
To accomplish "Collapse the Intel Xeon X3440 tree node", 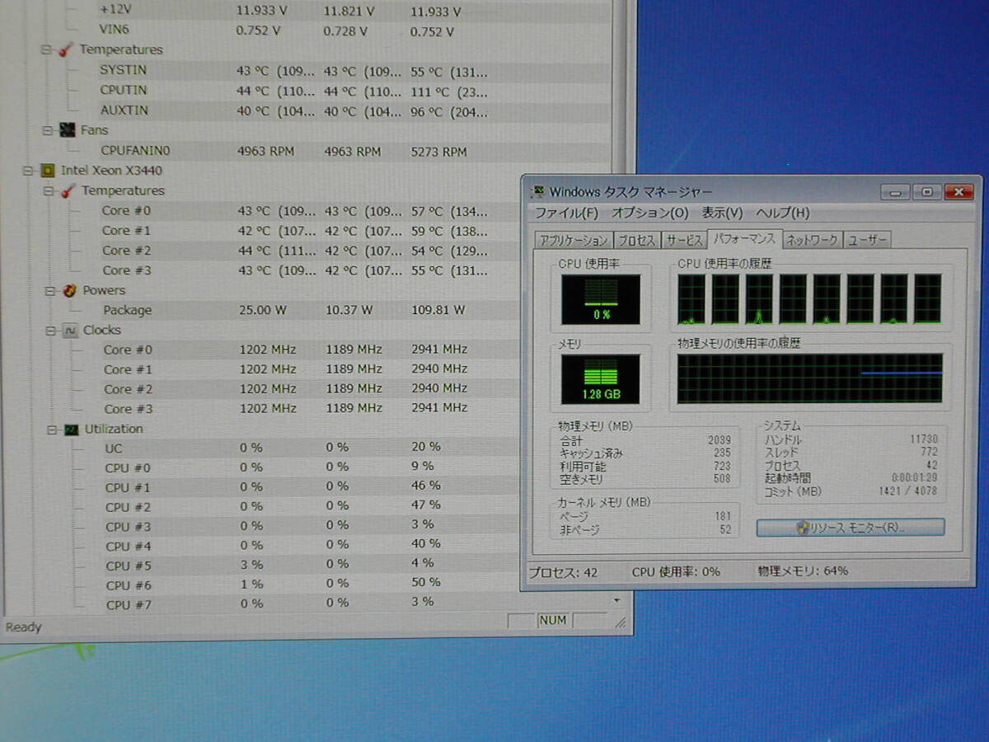I will click(27, 171).
